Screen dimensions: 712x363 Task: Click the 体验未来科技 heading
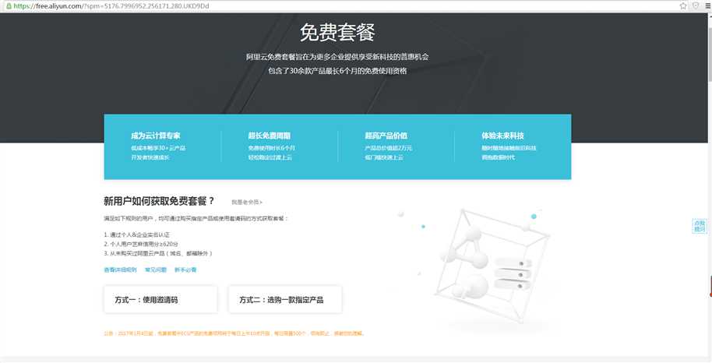(502, 136)
